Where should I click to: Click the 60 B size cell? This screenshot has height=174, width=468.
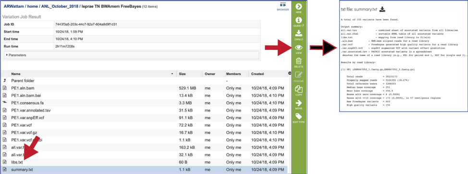(x=183, y=162)
